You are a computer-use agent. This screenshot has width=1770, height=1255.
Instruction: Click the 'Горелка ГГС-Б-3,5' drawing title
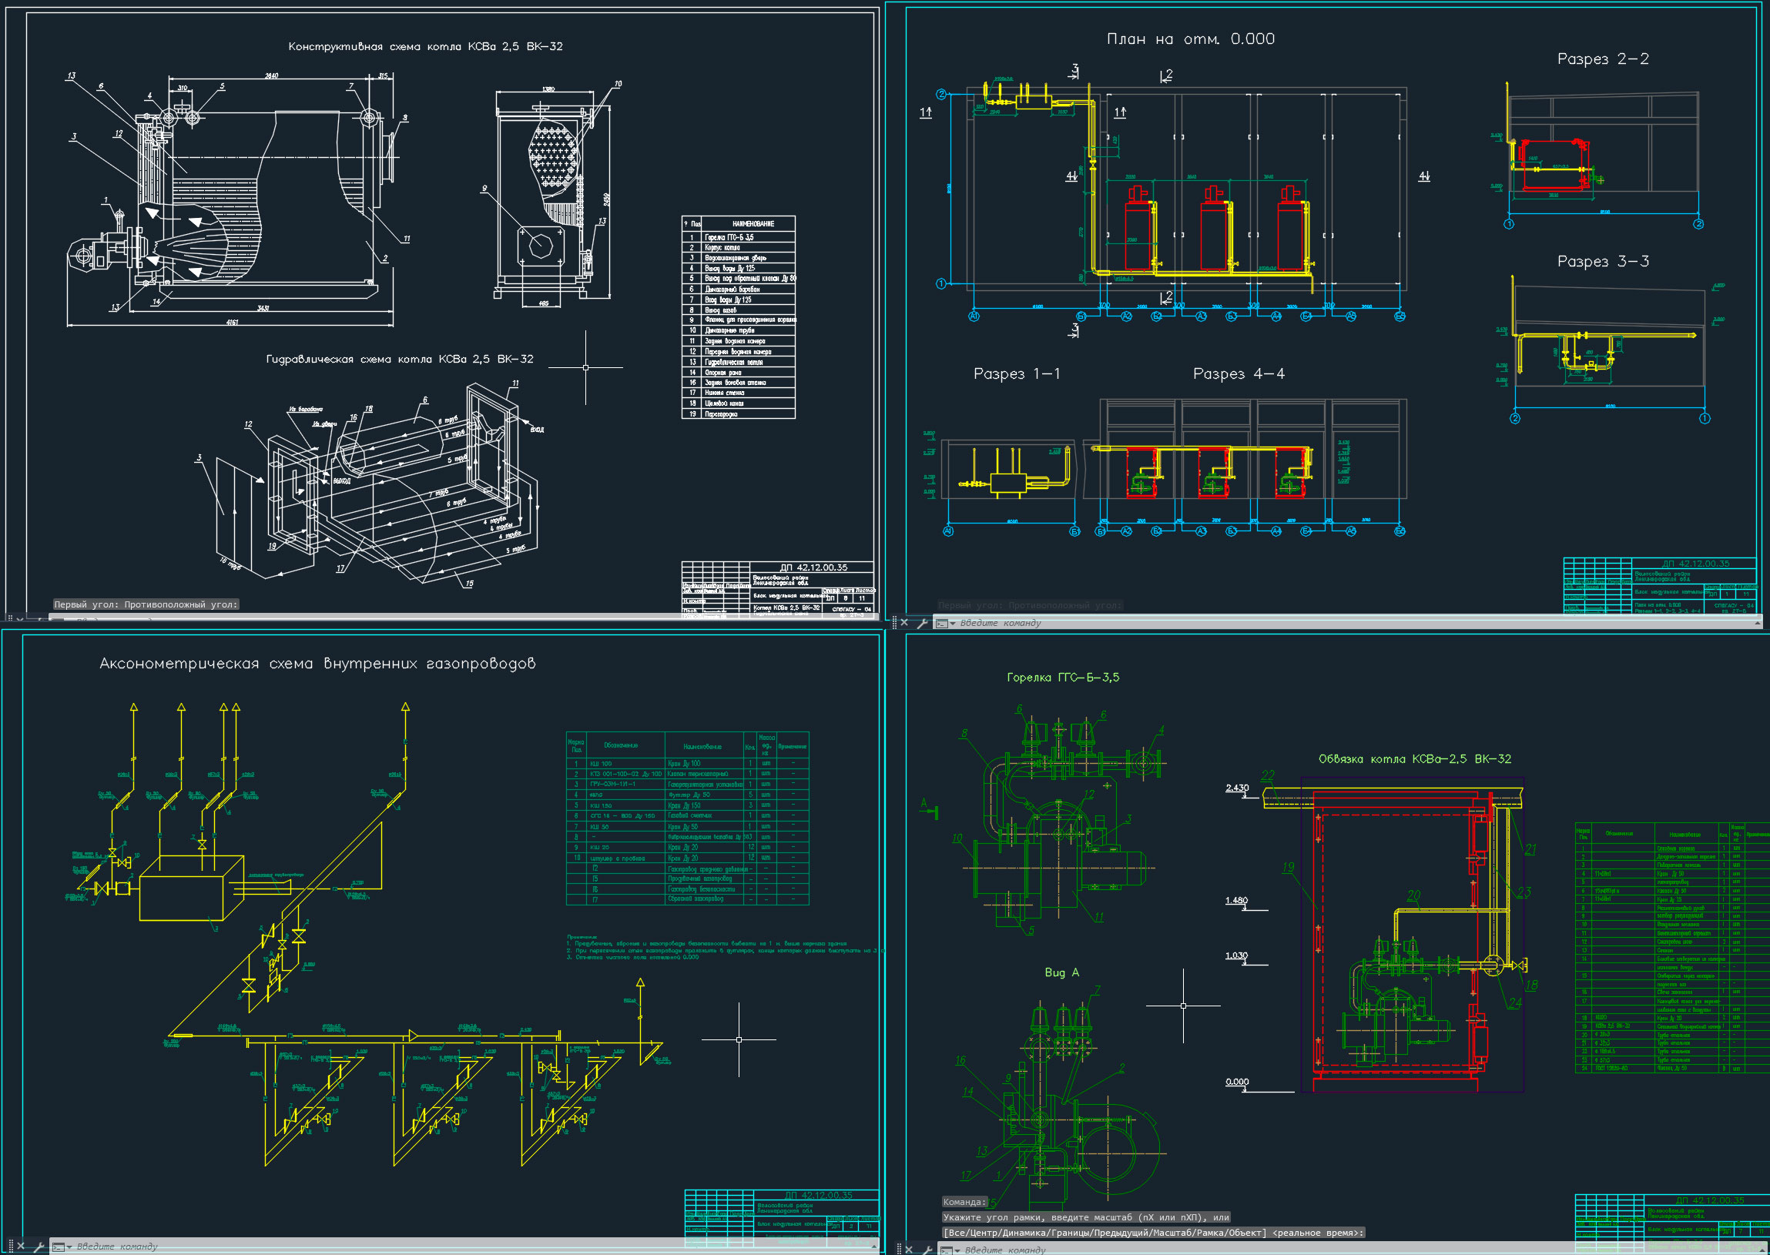point(1063,678)
